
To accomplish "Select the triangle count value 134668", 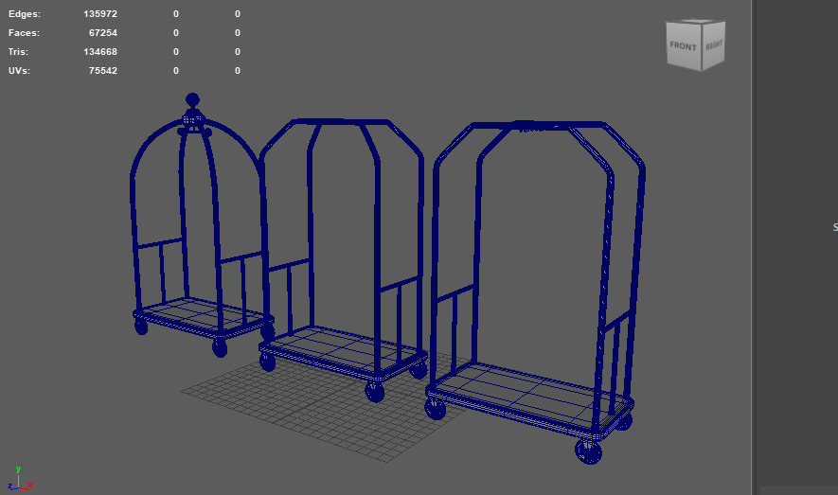I will pyautogui.click(x=100, y=52).
